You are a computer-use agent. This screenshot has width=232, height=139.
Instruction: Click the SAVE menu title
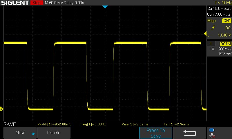pyautogui.click(x=10, y=124)
